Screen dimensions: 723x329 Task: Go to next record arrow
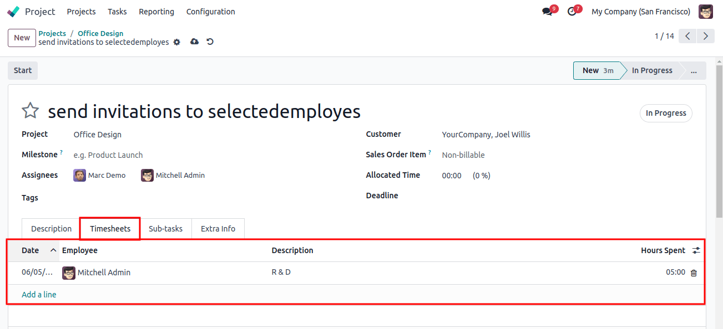(706, 37)
